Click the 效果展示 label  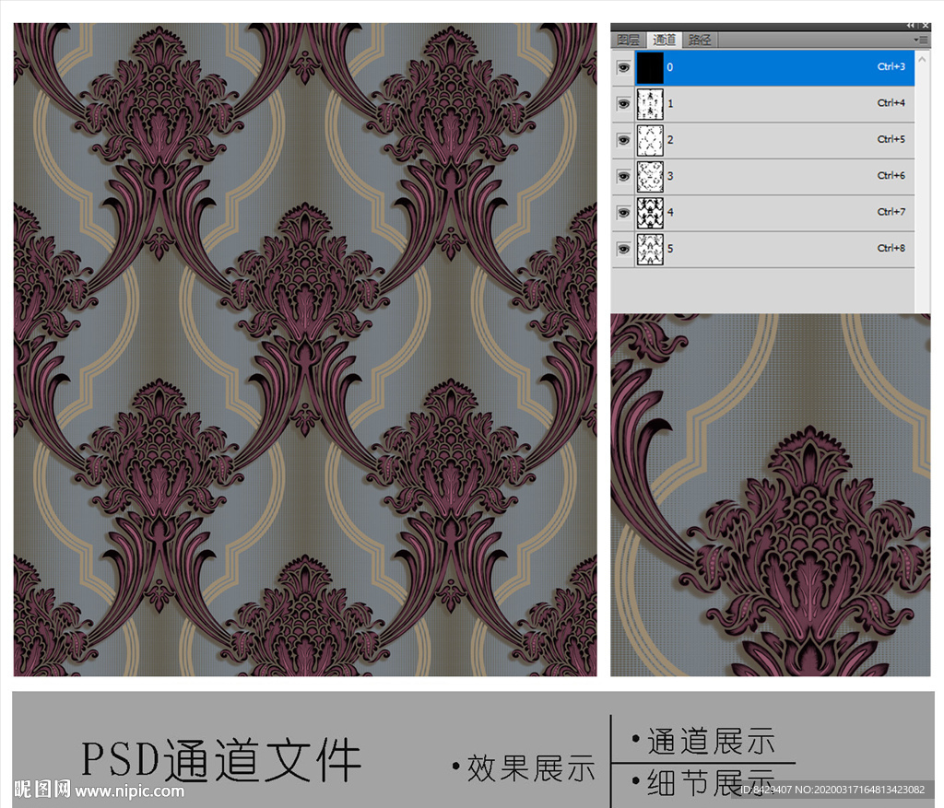click(530, 768)
